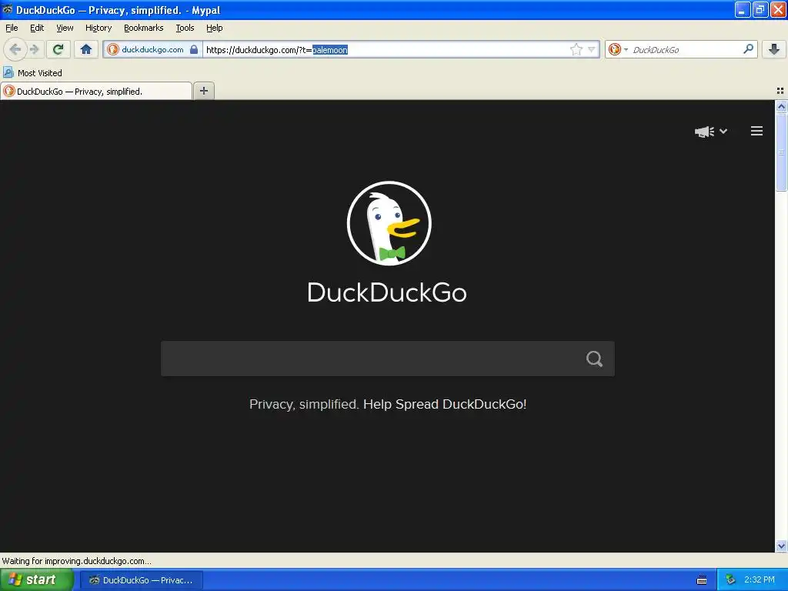Image resolution: width=788 pixels, height=591 pixels.
Task: Click the DuckDuckGo duck logo
Action: tap(389, 223)
